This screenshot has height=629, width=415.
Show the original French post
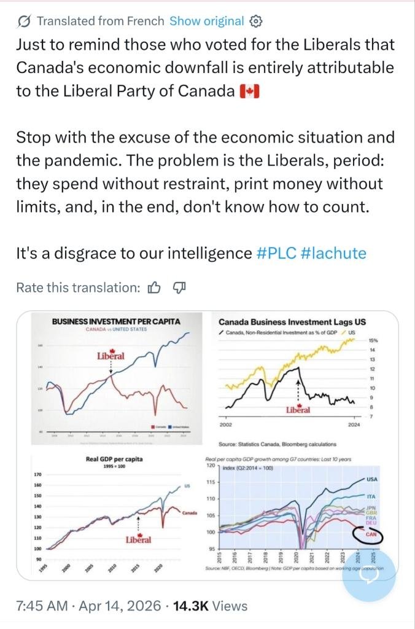(206, 21)
